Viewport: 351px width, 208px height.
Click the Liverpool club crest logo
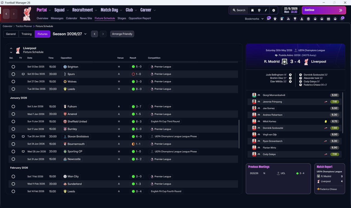pos(27,14)
